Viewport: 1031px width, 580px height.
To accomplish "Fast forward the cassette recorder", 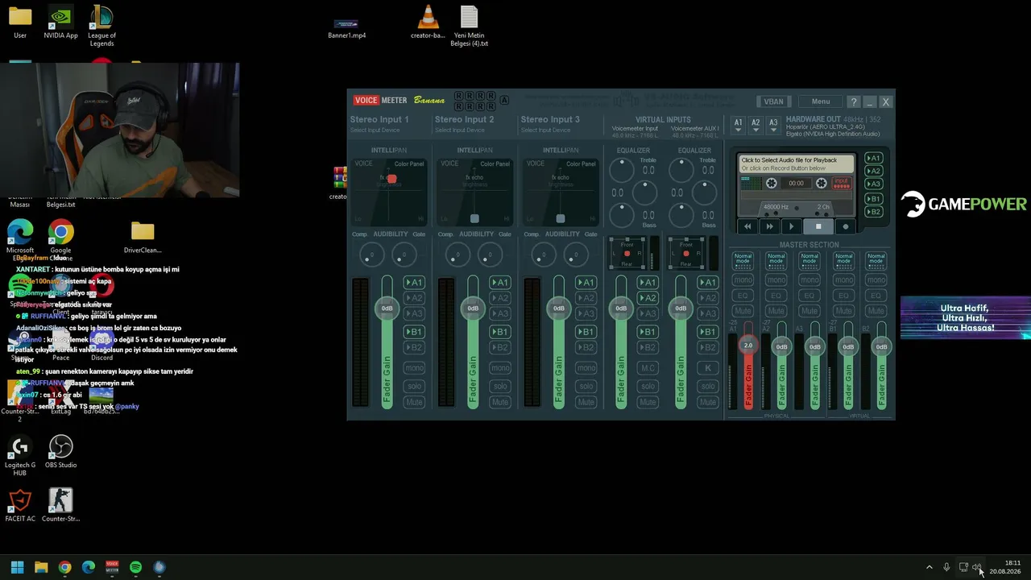I will pyautogui.click(x=769, y=226).
